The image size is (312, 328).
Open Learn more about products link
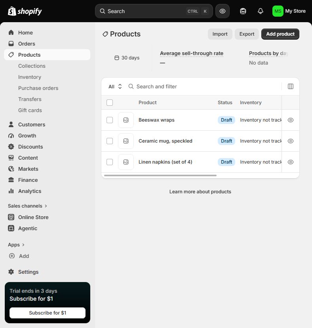pos(200,192)
